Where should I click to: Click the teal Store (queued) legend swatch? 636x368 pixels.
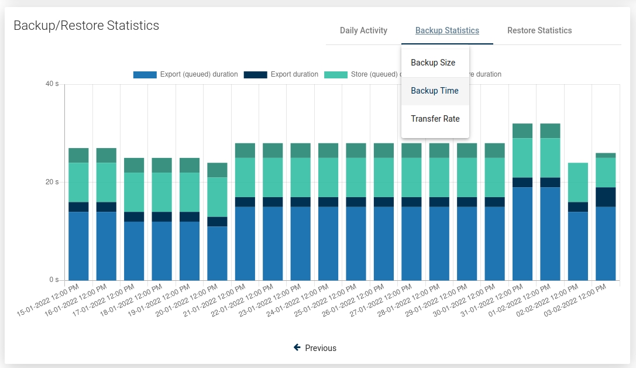[x=336, y=75]
